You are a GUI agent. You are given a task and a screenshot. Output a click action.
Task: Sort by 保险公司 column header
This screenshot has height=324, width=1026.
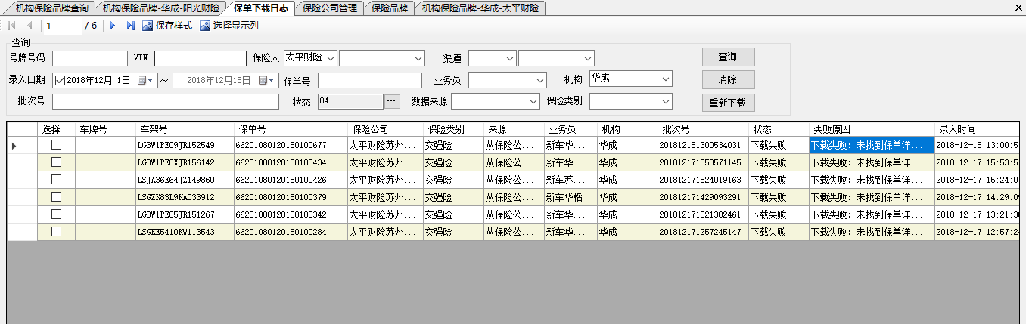click(x=385, y=129)
